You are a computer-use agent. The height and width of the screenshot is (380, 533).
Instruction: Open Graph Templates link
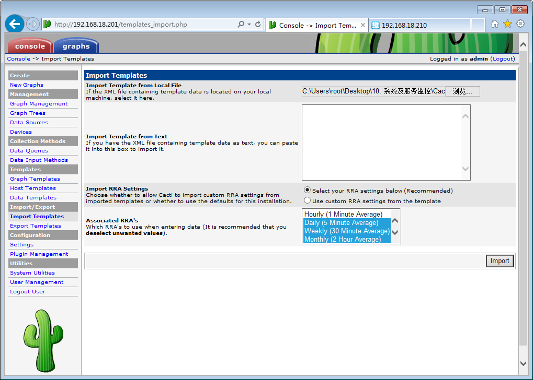click(x=35, y=179)
